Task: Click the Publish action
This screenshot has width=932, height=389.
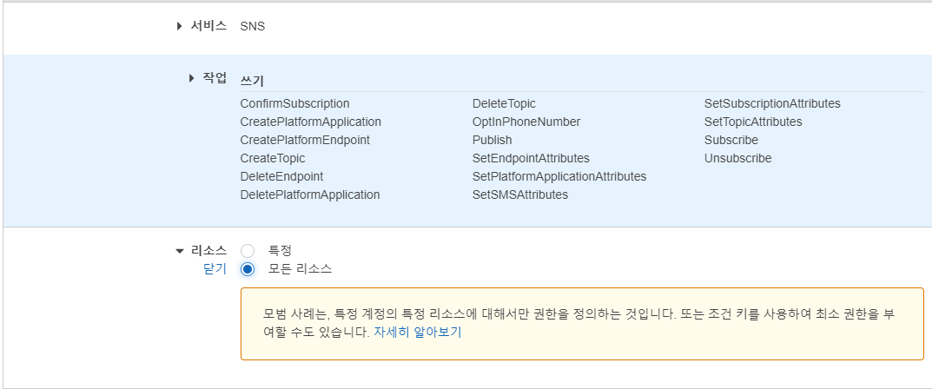Action: pyautogui.click(x=492, y=140)
